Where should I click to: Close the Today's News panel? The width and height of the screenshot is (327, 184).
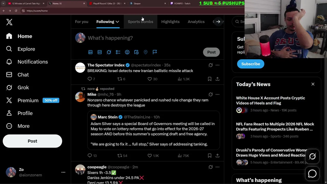(313, 84)
